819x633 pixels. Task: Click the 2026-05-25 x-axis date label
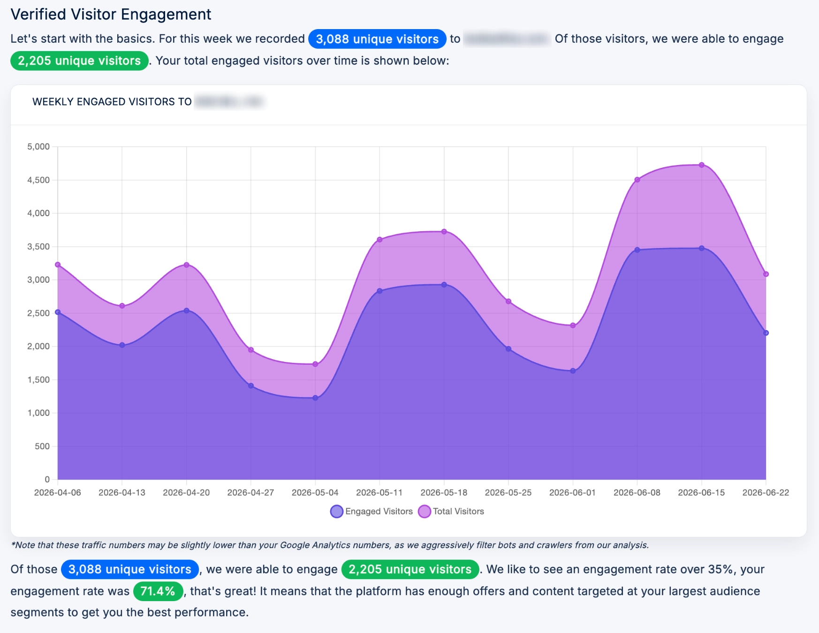pyautogui.click(x=508, y=492)
